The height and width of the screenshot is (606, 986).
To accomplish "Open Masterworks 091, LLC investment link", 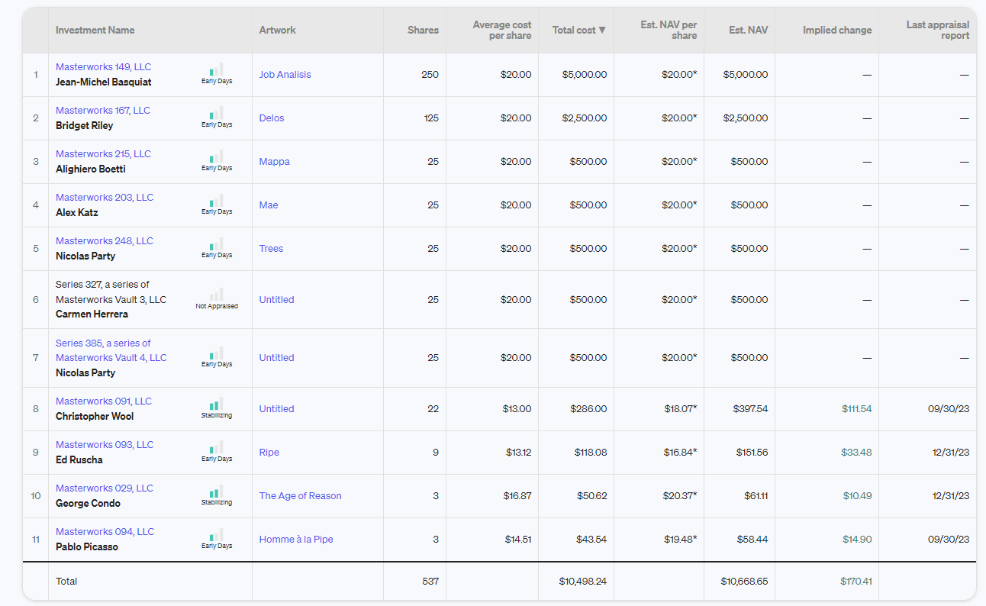I will pyautogui.click(x=104, y=401).
